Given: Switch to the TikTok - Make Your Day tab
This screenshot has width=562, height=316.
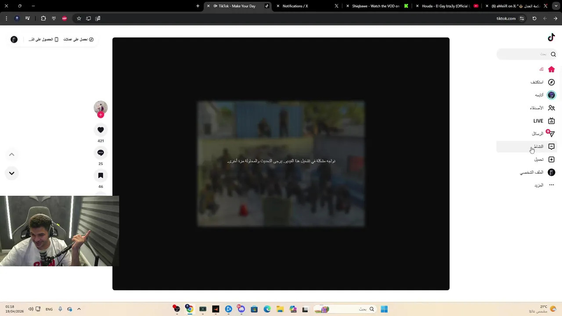Looking at the screenshot, I should tap(237, 6).
